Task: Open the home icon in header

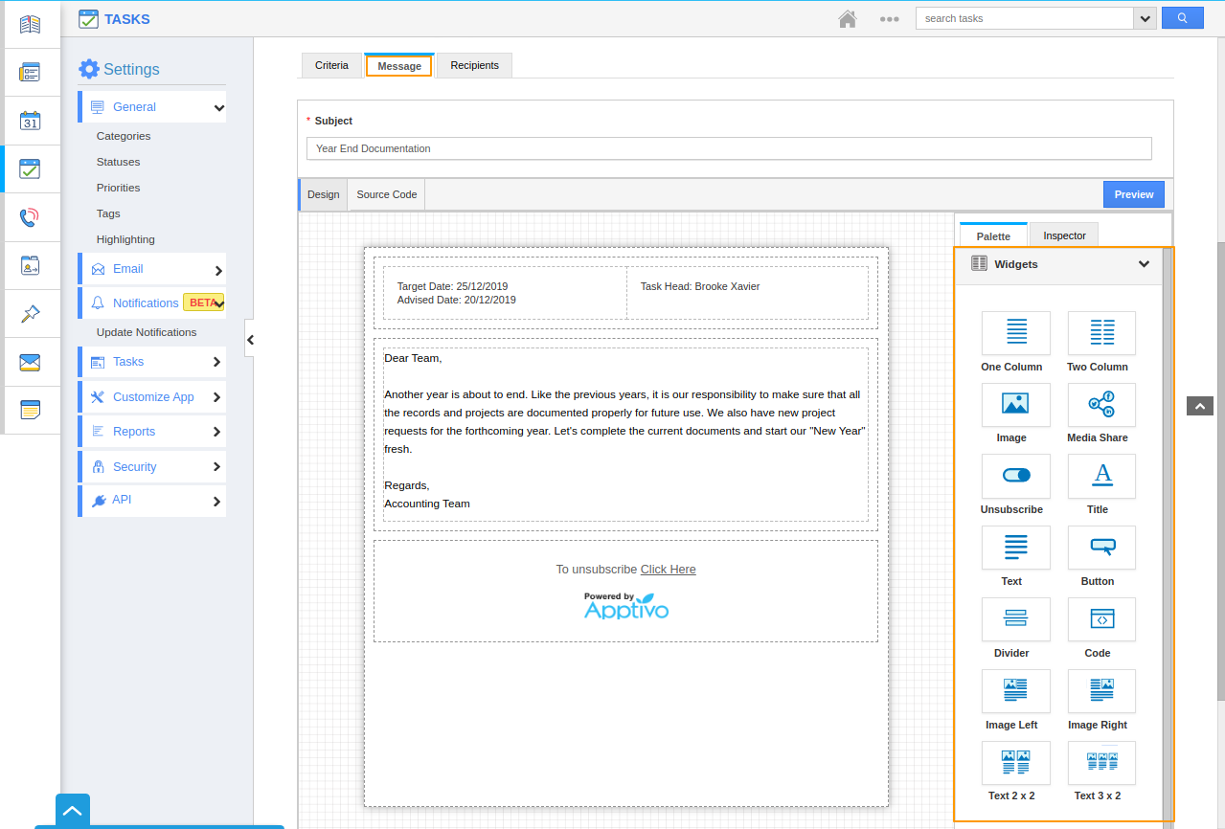Action: [847, 19]
